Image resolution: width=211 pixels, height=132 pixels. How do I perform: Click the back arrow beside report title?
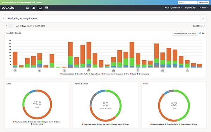pyautogui.click(x=4, y=18)
